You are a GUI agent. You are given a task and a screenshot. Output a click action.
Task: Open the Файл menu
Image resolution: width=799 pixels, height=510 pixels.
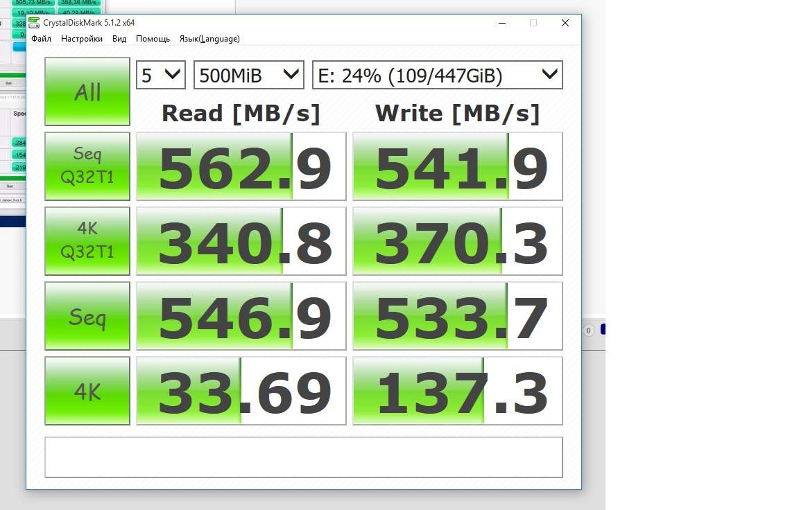41,39
